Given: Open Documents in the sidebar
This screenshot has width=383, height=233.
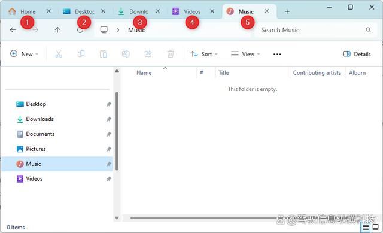Looking at the screenshot, I should click(40, 134).
